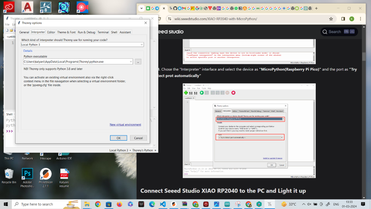Select the Shell panel tab in Thonny
Image resolution: width=371 pixels, height=209 pixels.
click(10, 114)
